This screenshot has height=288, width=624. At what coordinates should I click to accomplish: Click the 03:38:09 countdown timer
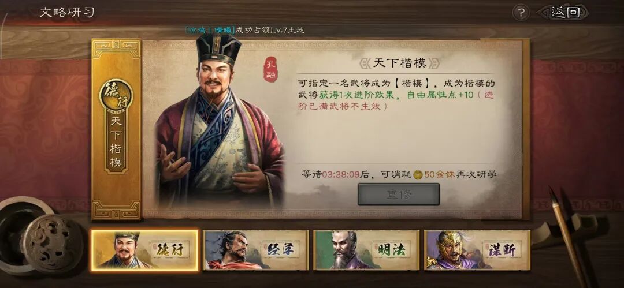coord(341,174)
